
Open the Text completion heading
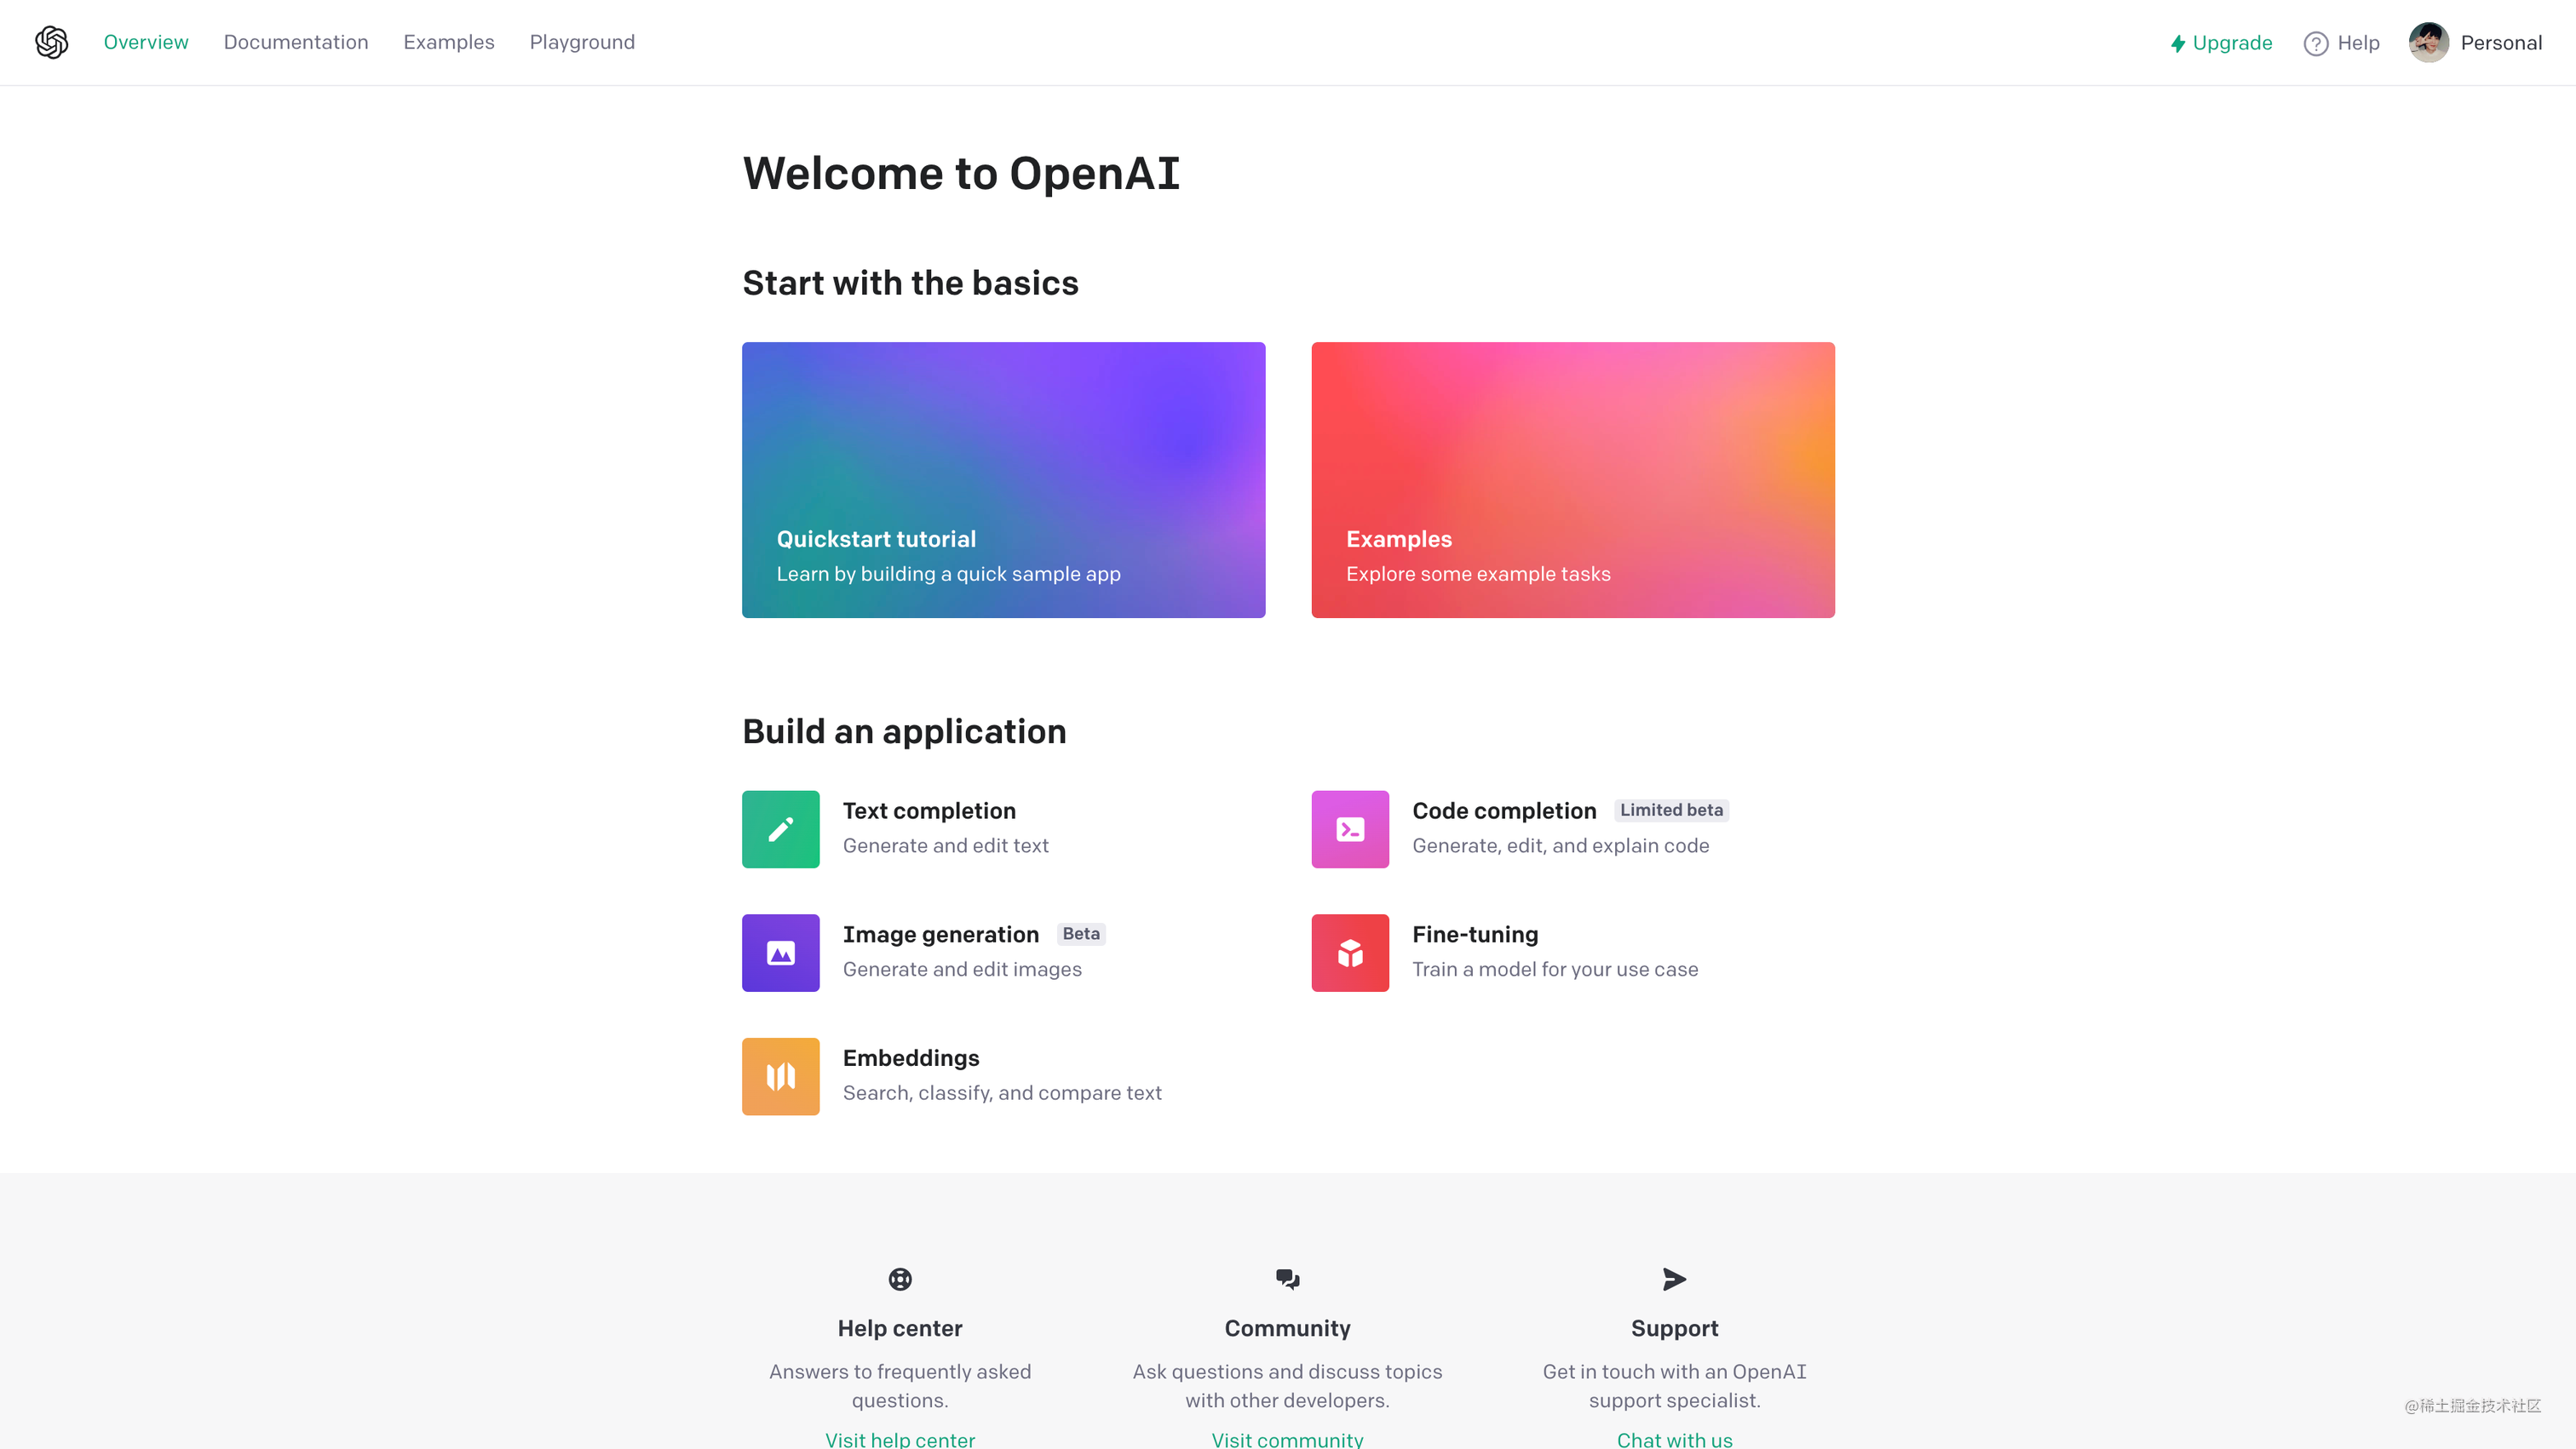929,810
